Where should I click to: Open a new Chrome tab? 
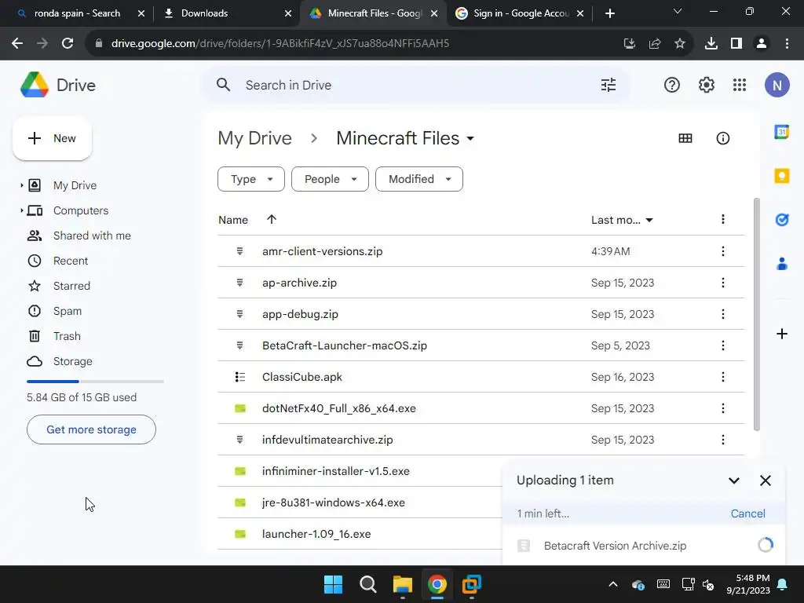(x=609, y=13)
